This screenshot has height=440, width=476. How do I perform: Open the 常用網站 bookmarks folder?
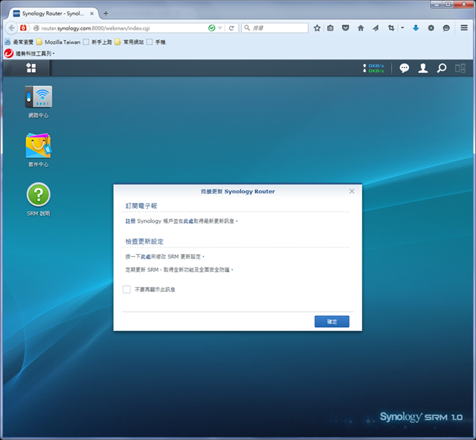(129, 42)
